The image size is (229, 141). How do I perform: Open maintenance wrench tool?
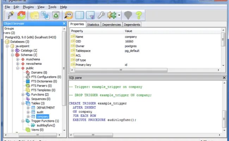pos(101,15)
